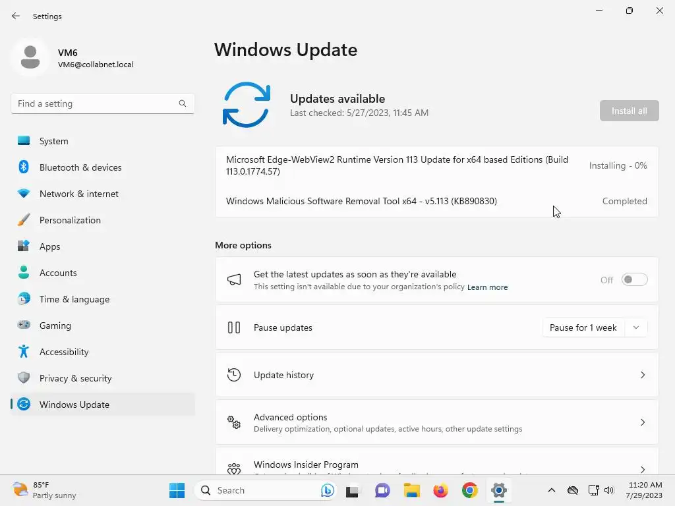This screenshot has height=506, width=675.
Task: Click the Windows Insider Program icon
Action: point(234,468)
